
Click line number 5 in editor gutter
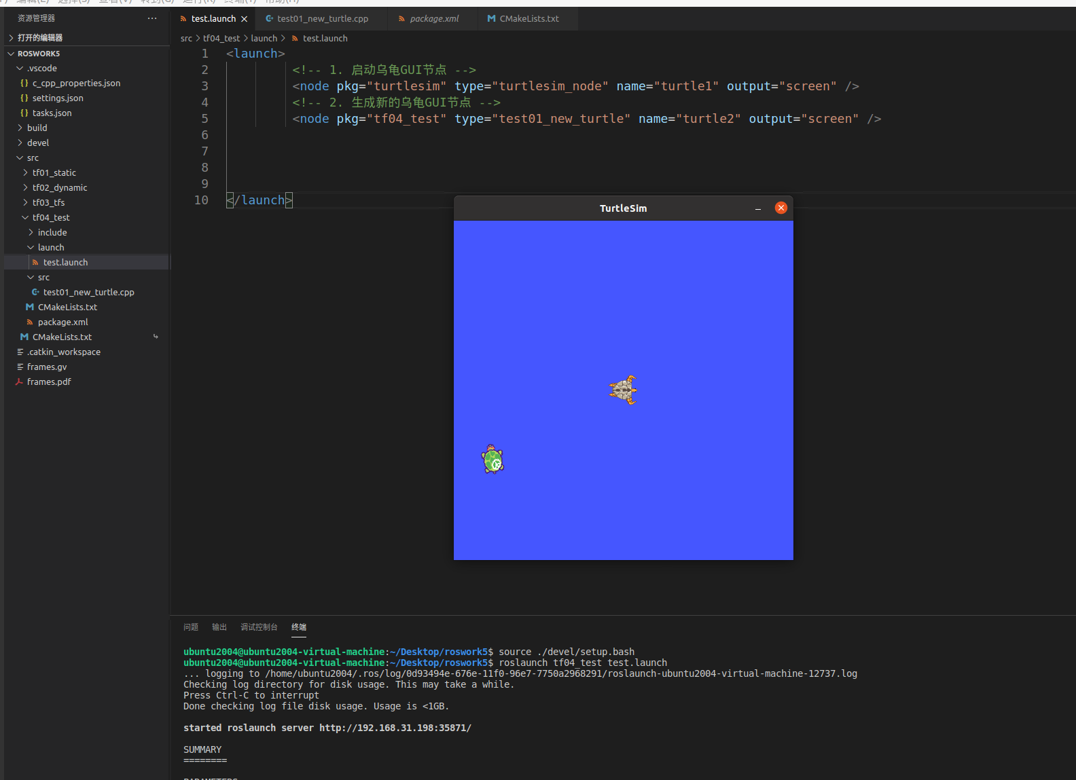[x=204, y=119]
